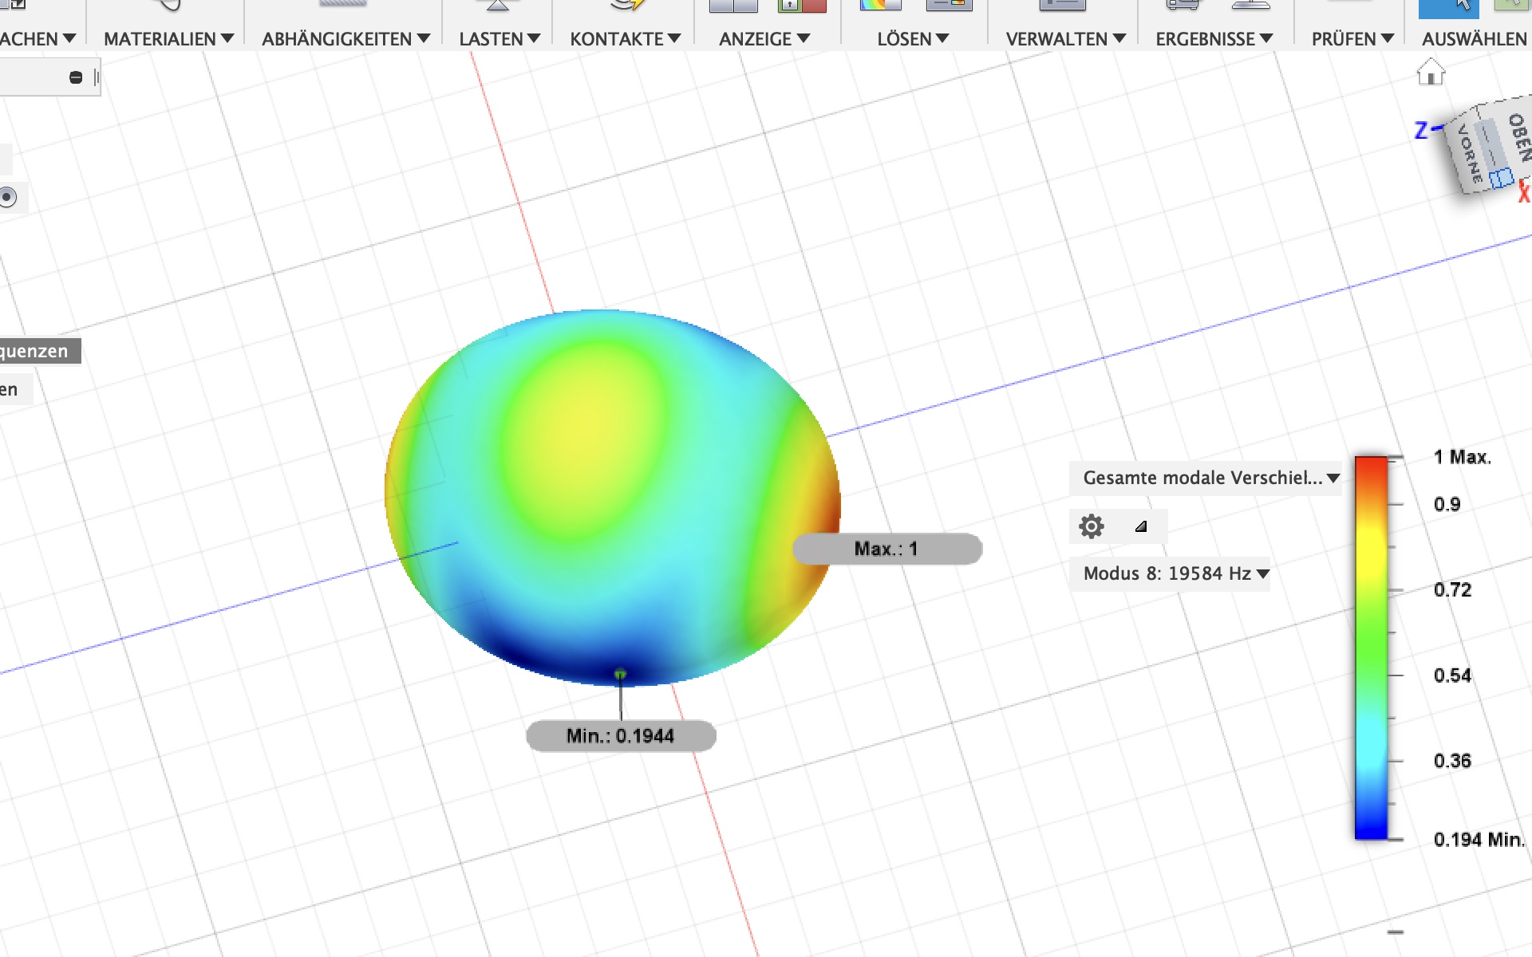The height and width of the screenshot is (957, 1532).
Task: Click the highlighted frequency tree item in browser
Action: [36, 351]
